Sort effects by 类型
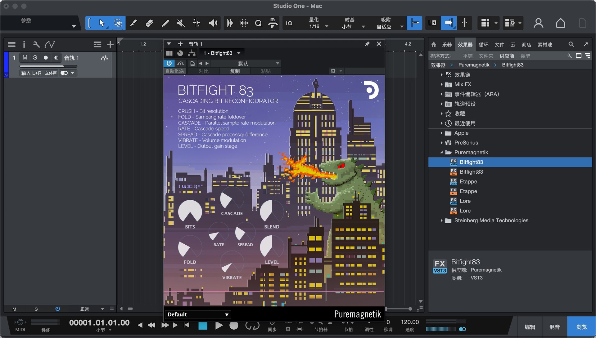 pyautogui.click(x=525, y=56)
